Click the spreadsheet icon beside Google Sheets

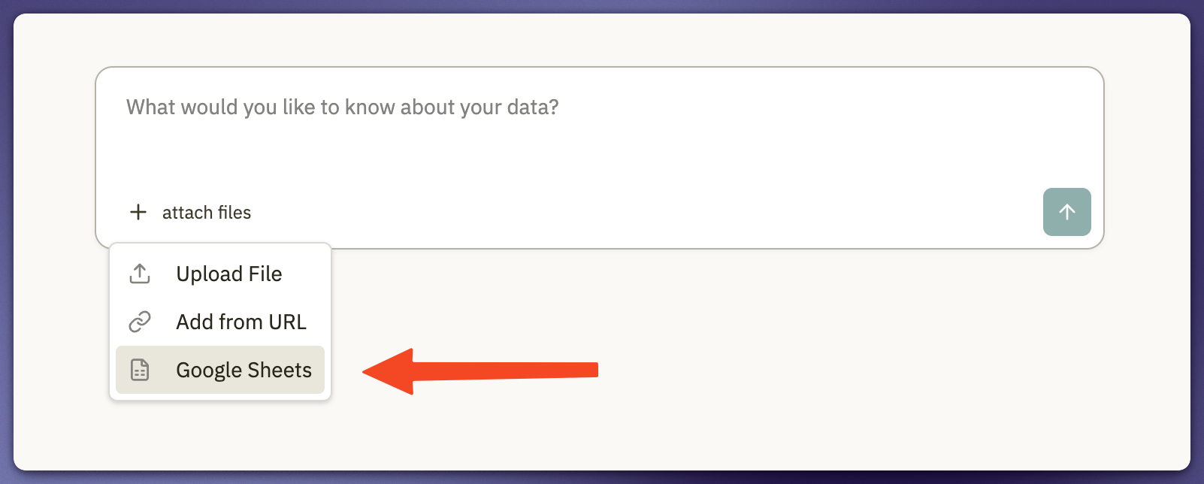(x=139, y=370)
